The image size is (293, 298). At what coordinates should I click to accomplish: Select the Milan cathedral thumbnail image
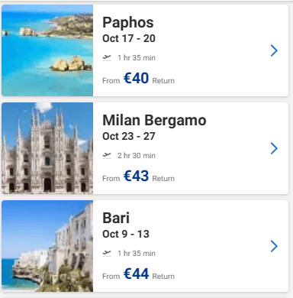47,148
